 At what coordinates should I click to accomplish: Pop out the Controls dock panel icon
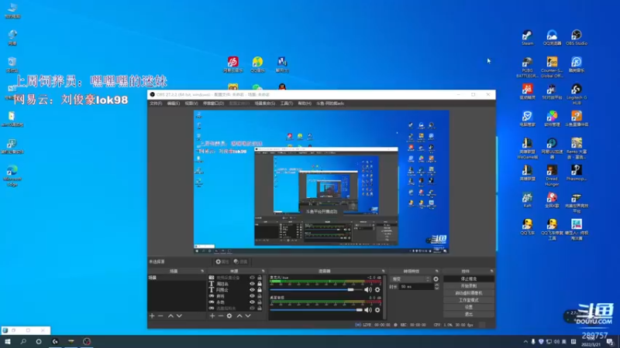pos(491,271)
